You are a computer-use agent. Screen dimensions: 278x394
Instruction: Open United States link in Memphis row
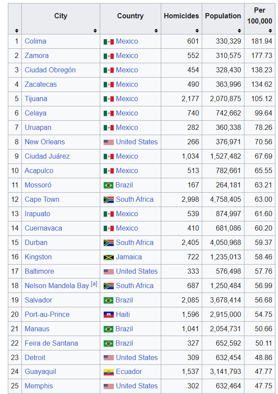click(x=137, y=386)
